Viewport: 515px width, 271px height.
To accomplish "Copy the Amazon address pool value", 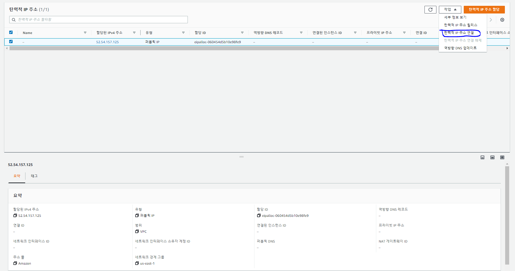I will coord(15,263).
